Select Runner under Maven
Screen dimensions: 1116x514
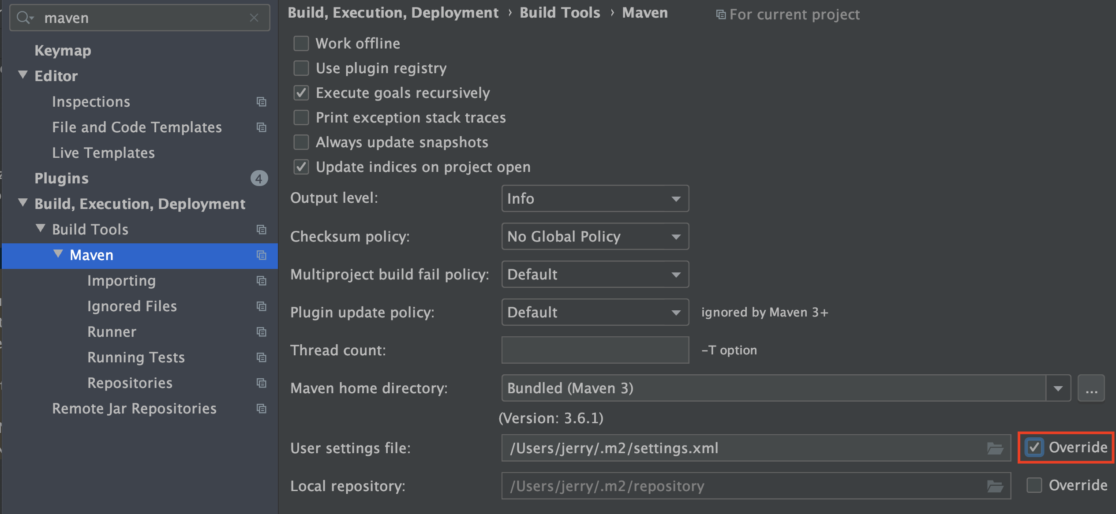[112, 332]
